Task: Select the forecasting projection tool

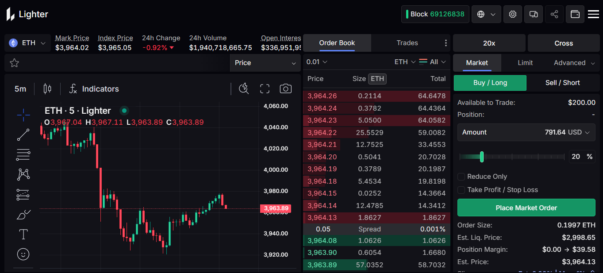Action: 23,194
